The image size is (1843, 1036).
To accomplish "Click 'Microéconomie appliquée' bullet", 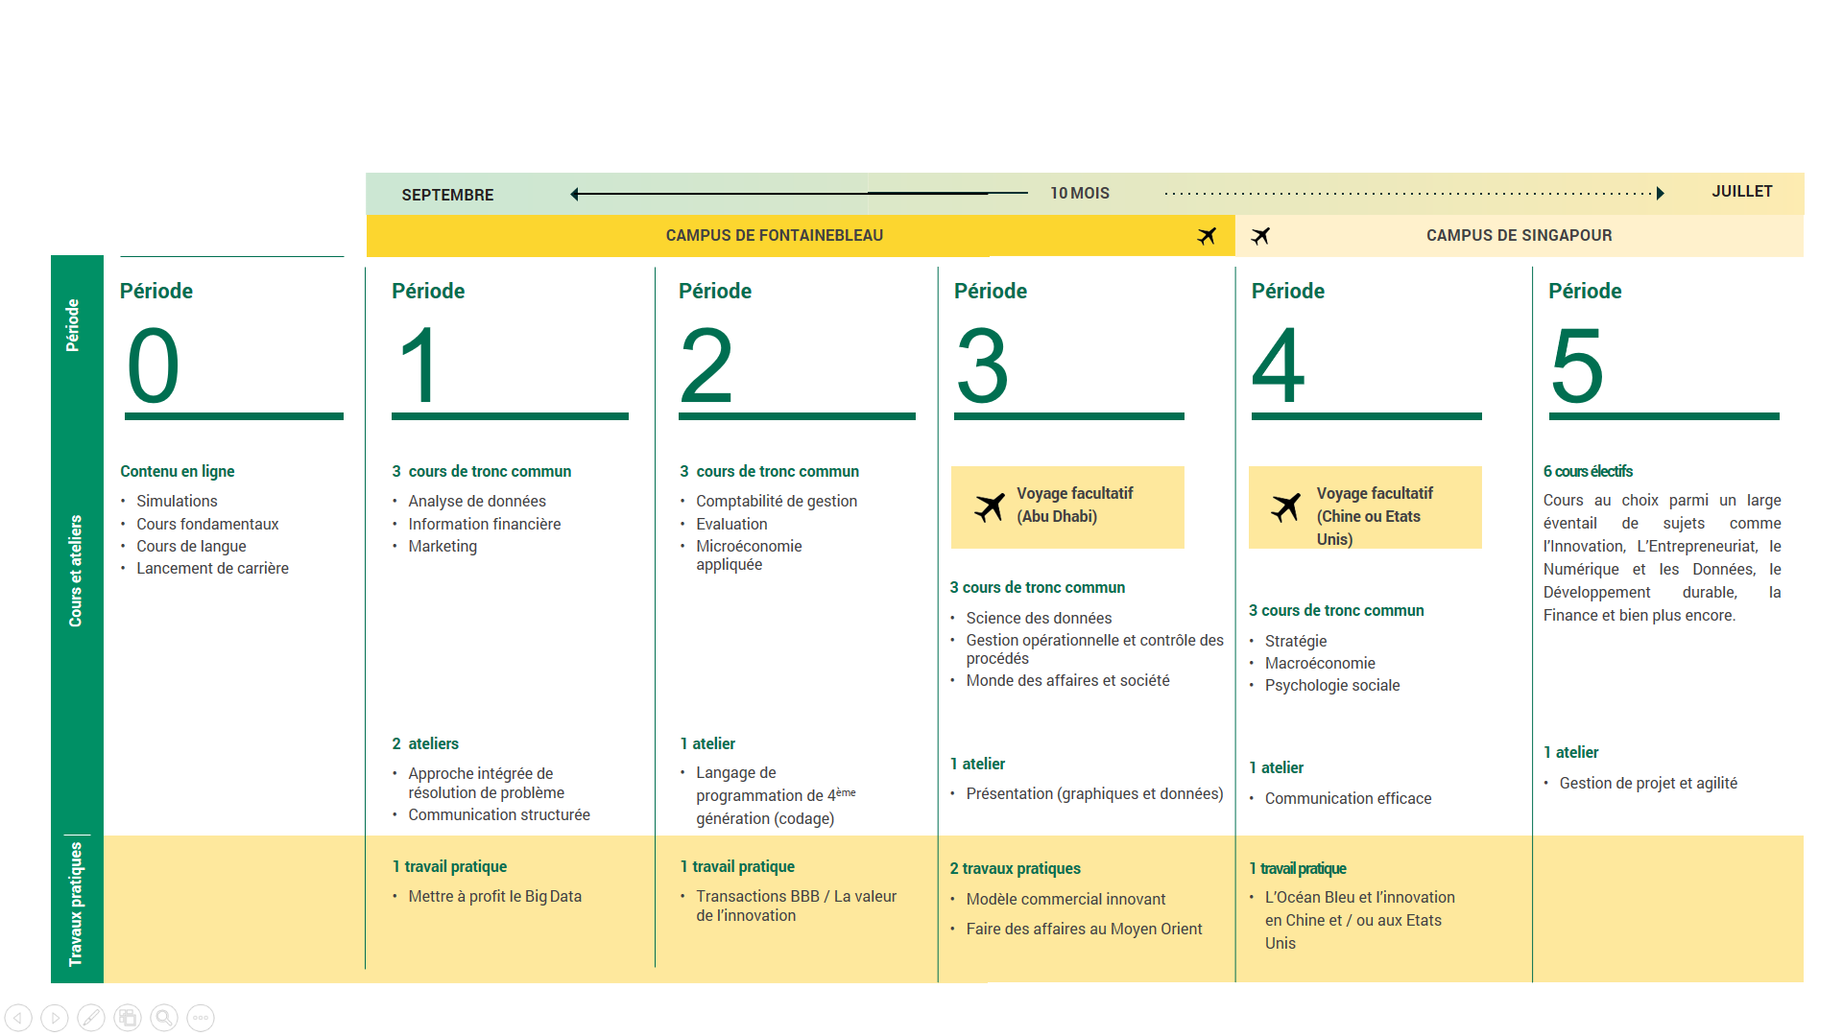I will [x=749, y=554].
